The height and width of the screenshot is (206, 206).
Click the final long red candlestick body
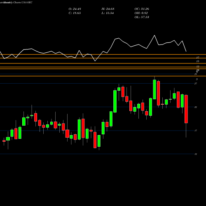tap(186, 109)
